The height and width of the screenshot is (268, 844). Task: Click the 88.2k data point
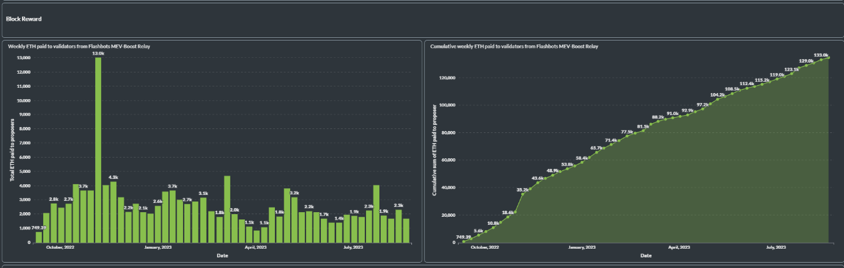tap(657, 121)
